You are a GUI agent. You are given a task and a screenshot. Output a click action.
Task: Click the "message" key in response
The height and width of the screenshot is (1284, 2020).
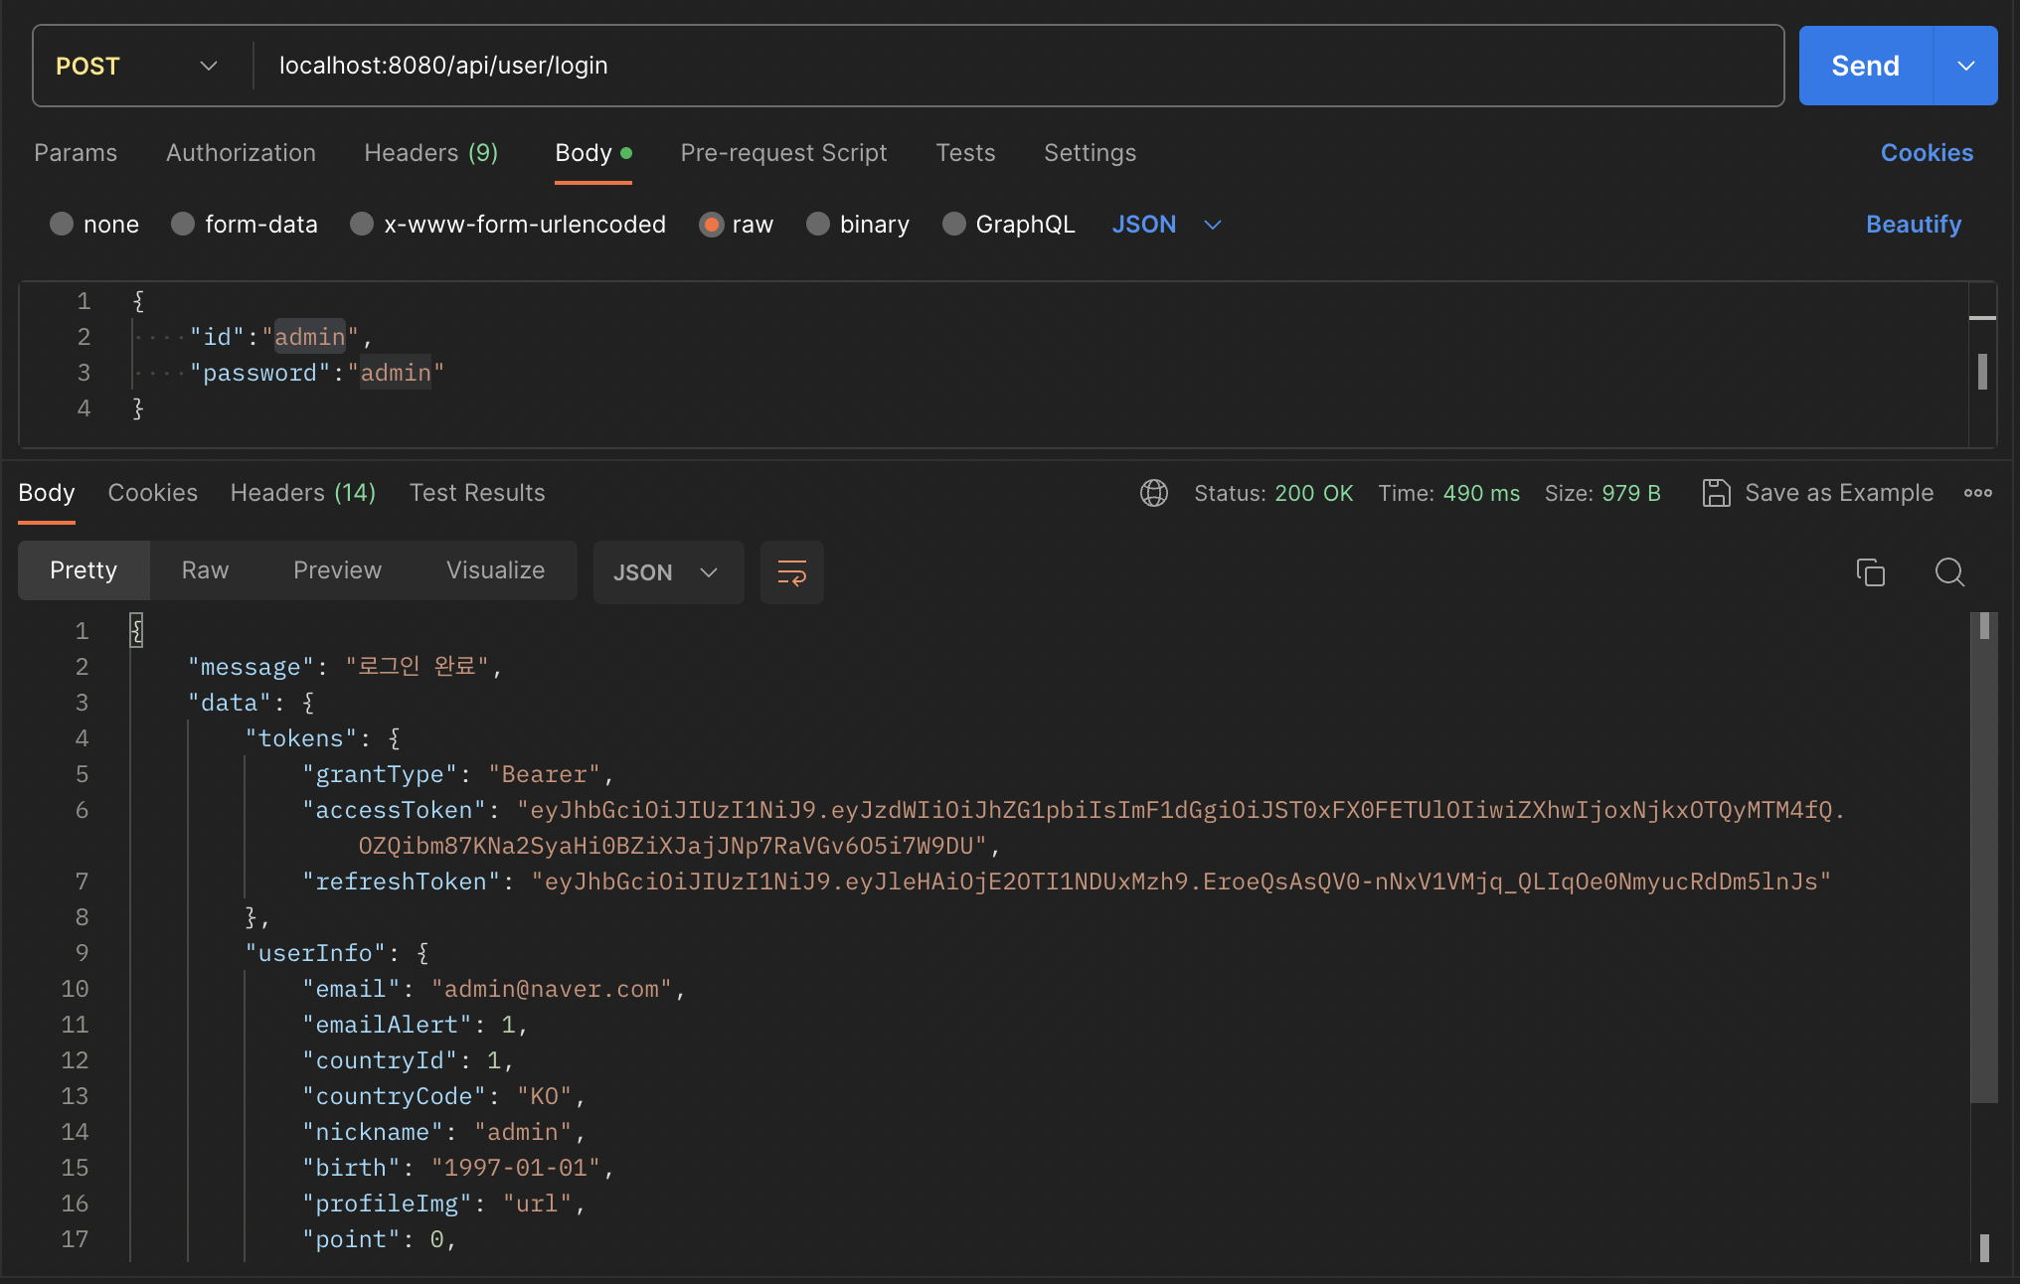(x=251, y=667)
